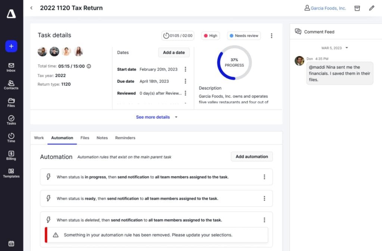Click Don's comment about the financials
Viewport: 382px width, 251px height.
tap(339, 73)
